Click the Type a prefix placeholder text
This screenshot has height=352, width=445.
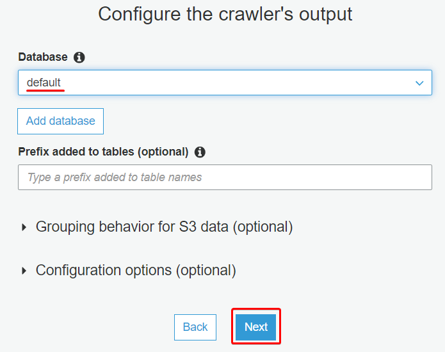(115, 177)
